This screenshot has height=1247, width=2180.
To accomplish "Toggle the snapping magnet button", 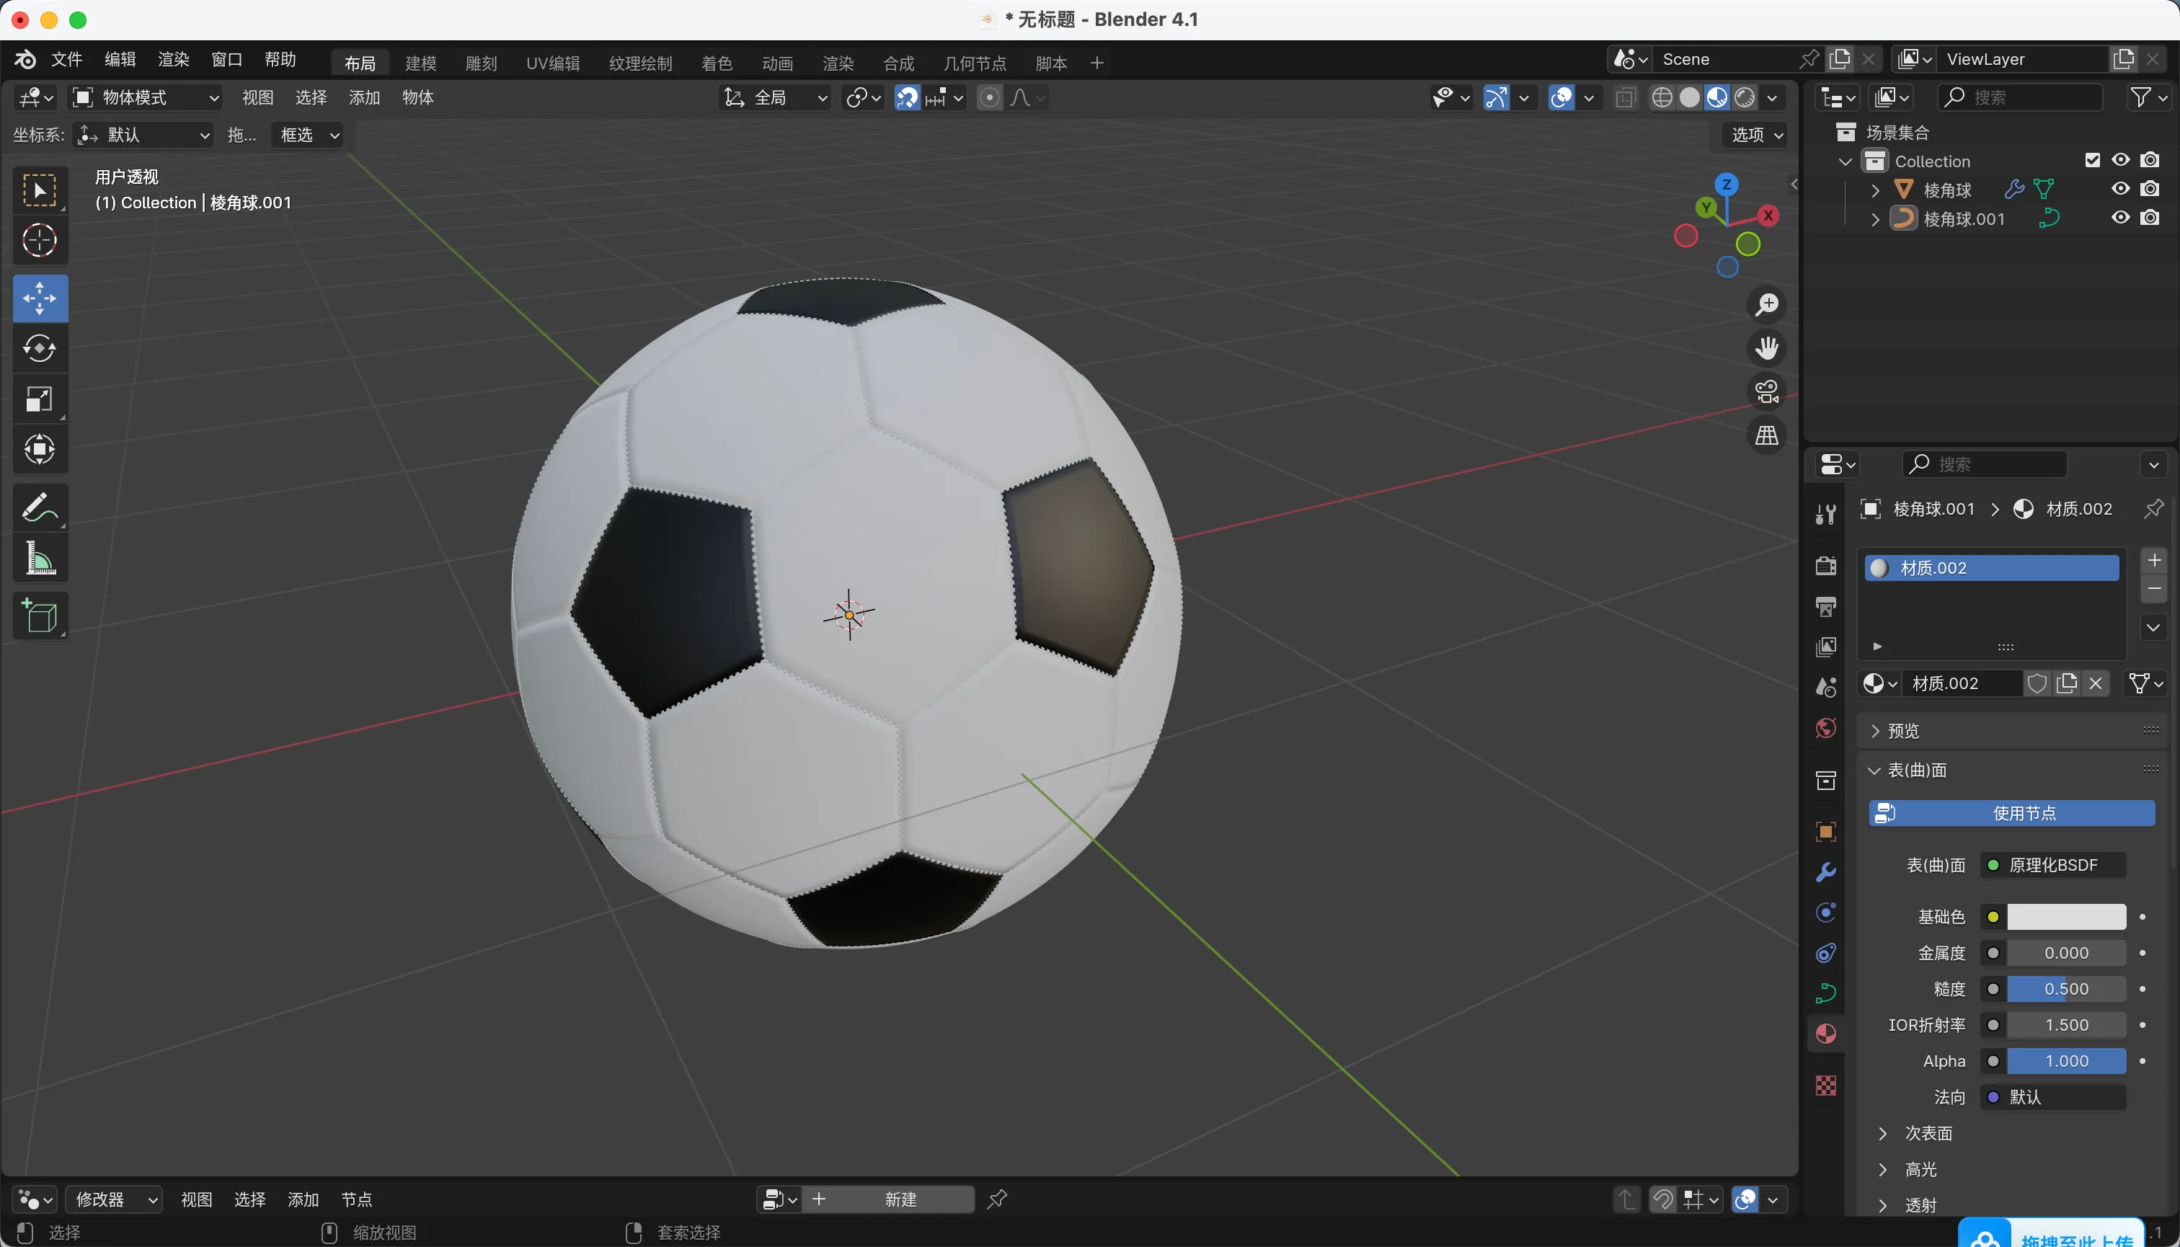I will tap(906, 97).
